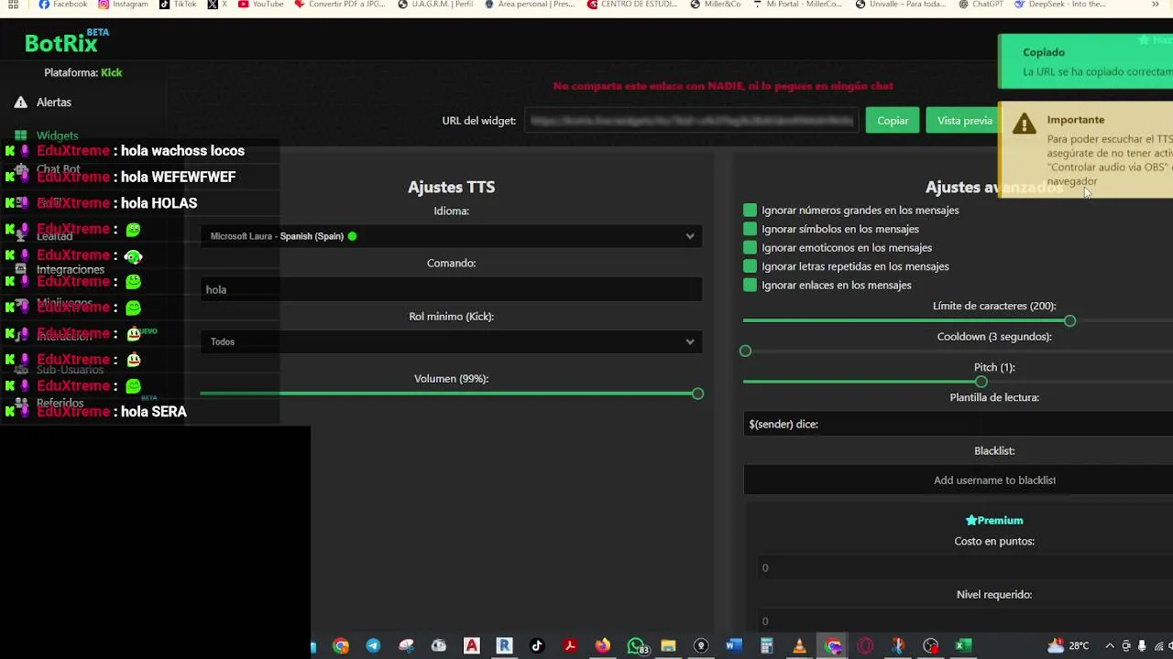
Task: Open File Explorer from the taskbar
Action: (x=668, y=646)
